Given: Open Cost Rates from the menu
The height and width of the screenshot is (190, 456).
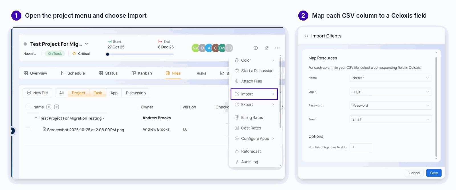Looking at the screenshot, I should pos(254,128).
